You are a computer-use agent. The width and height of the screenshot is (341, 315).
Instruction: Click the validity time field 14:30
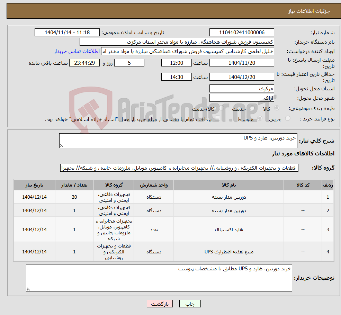[x=176, y=77]
